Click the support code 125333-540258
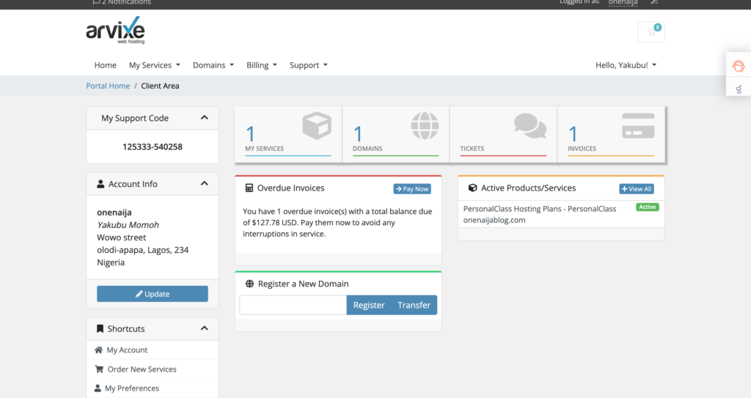 (153, 147)
